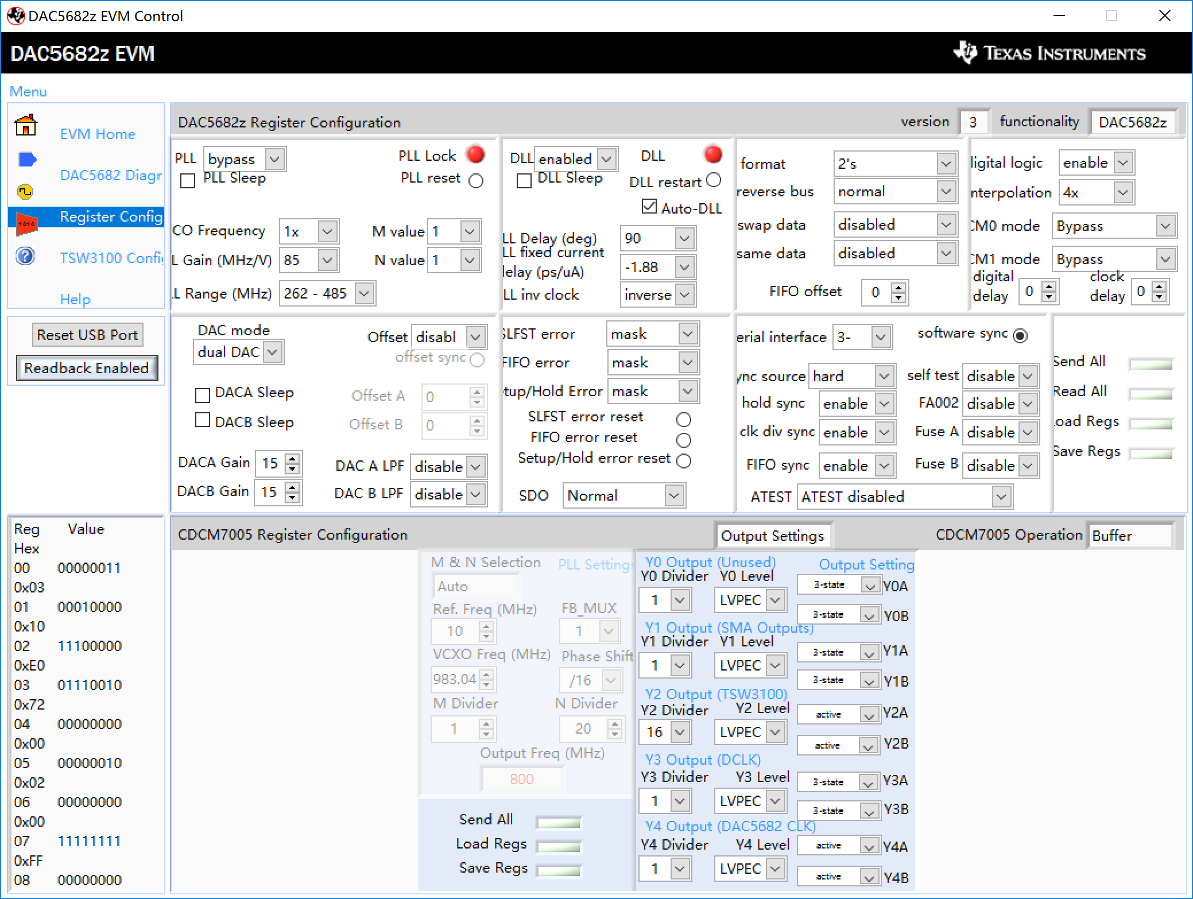The image size is (1193, 899).
Task: Click Reset USB Port button
Action: coord(87,335)
